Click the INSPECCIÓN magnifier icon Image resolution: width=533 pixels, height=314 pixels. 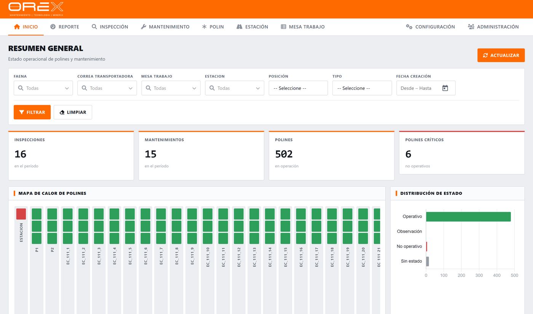pyautogui.click(x=94, y=27)
